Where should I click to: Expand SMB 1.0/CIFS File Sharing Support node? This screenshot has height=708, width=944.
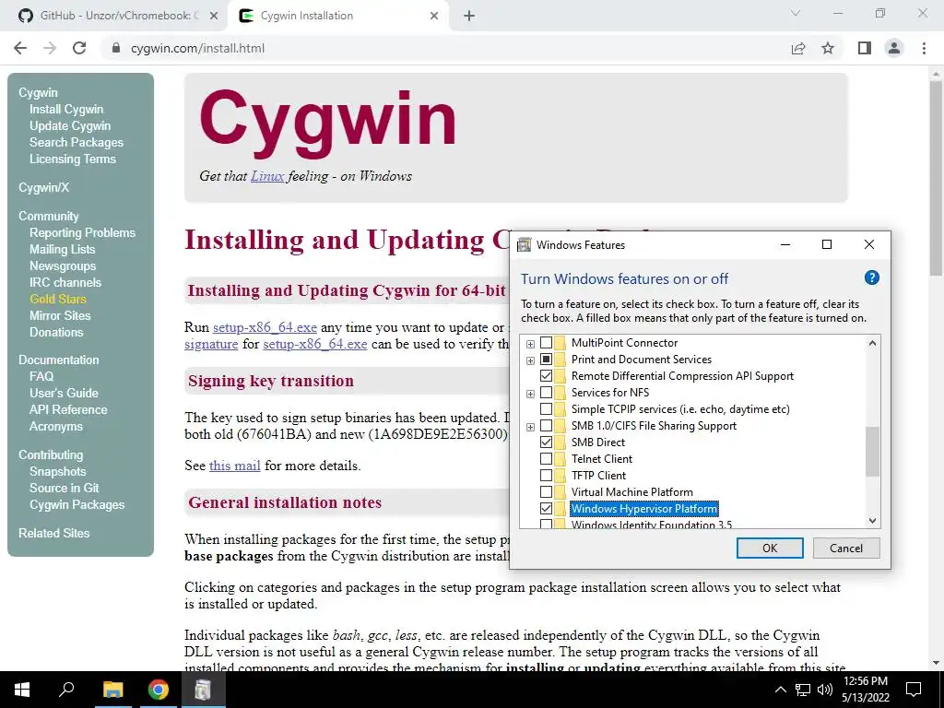coord(530,427)
